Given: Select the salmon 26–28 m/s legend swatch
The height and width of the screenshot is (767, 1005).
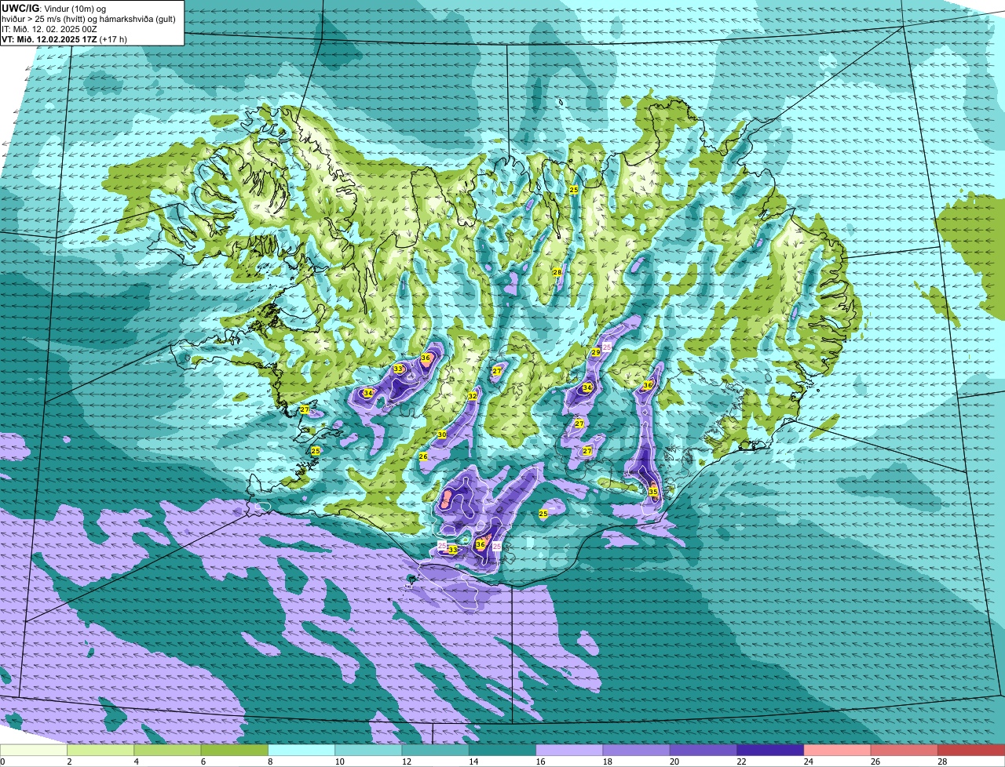Looking at the screenshot, I should [904, 750].
